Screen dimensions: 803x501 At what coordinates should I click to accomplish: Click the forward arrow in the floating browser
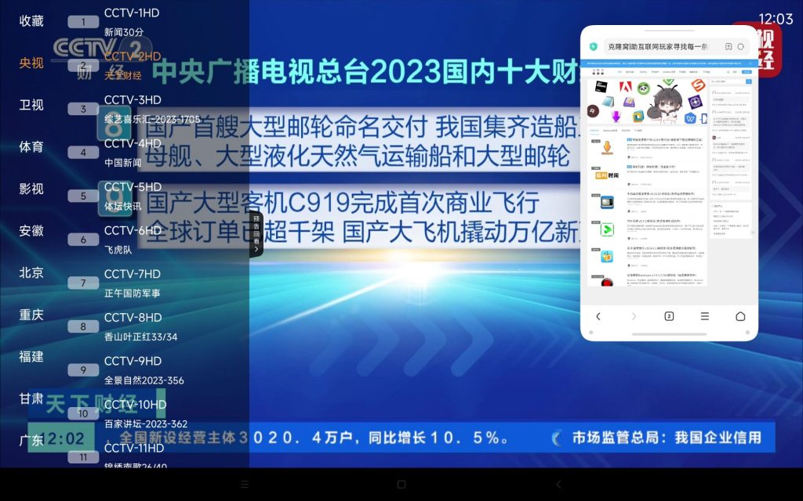(634, 316)
